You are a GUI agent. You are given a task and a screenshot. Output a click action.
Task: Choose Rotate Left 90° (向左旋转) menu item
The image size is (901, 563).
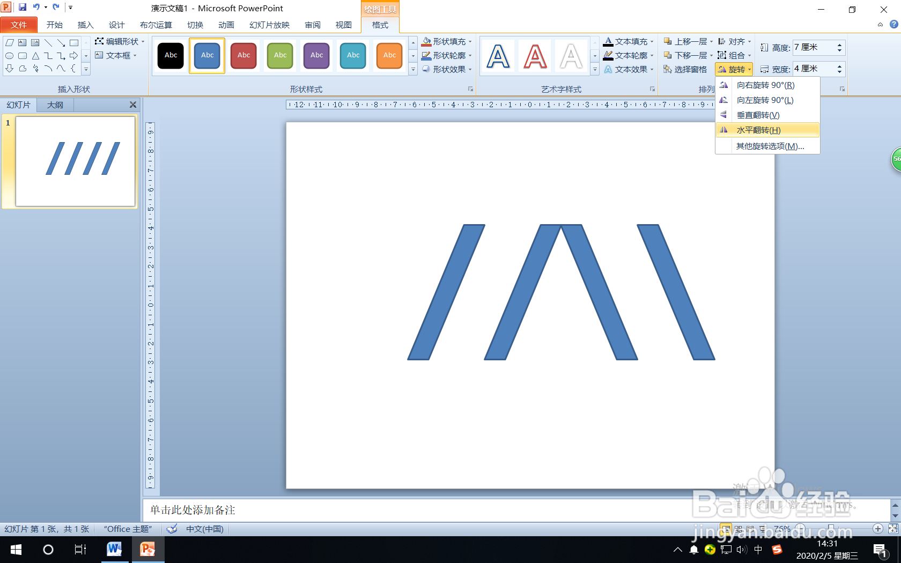767,100
